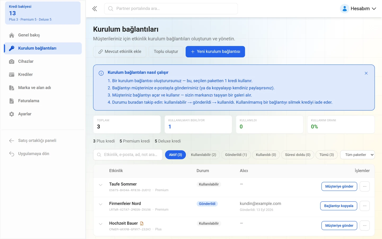Viewport: 382px width, 239px height.
Task: Expand the Hochzeit Bauer row
Action: [x=101, y=224]
